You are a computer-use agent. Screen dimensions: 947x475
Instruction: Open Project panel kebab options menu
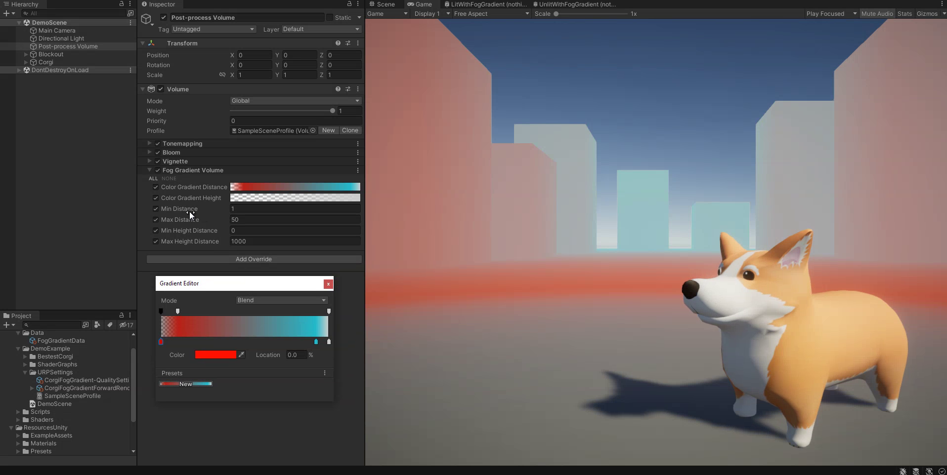pyautogui.click(x=130, y=315)
